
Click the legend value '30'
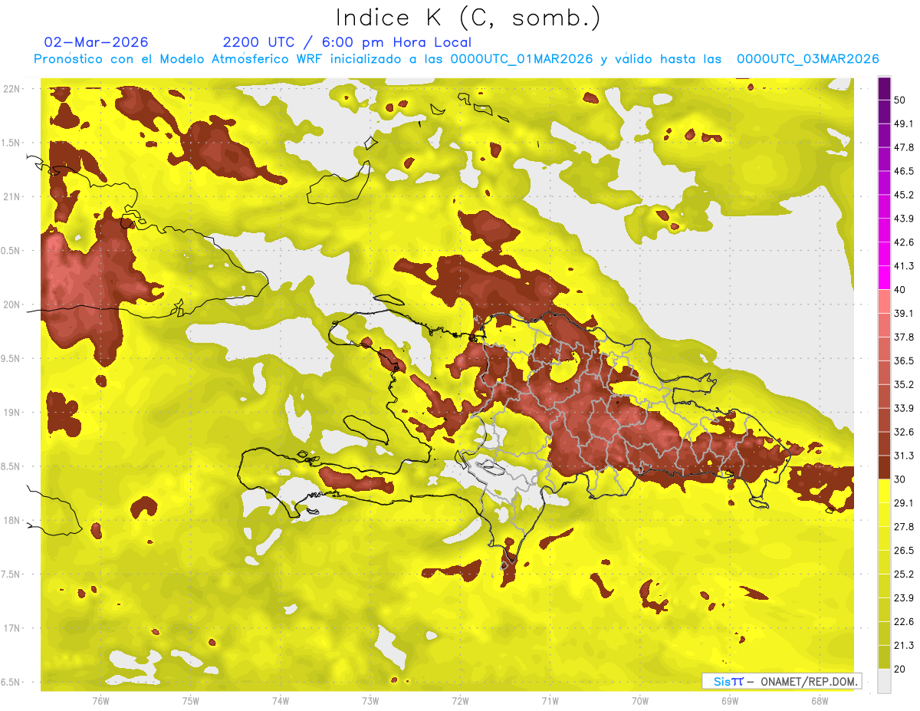(x=902, y=479)
